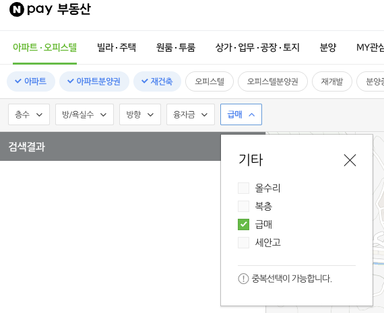Click the 중복선택이 가능합니다 notice text
The height and width of the screenshot is (313, 384).
point(292,279)
